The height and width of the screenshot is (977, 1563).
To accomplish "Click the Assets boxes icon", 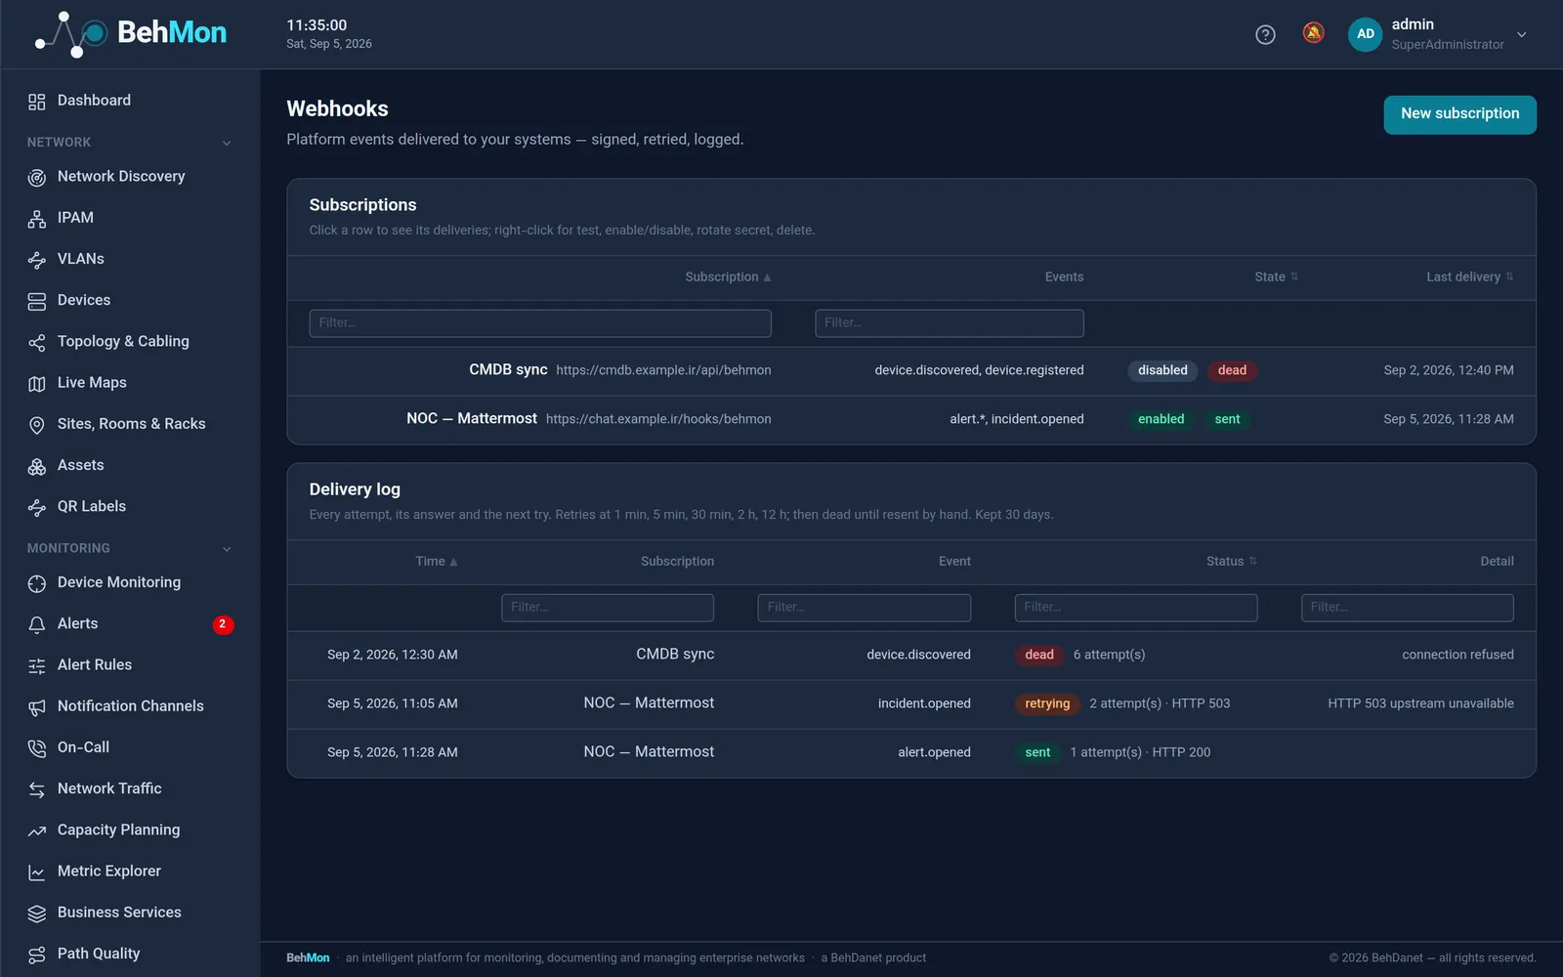I will pyautogui.click(x=37, y=467).
